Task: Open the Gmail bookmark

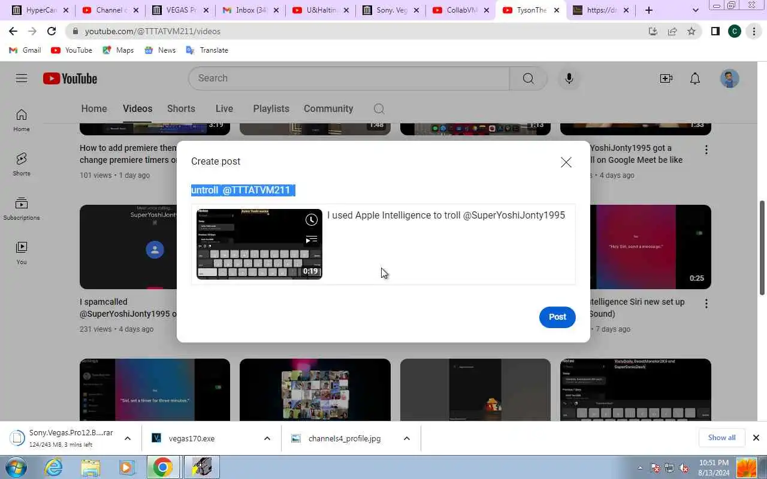Action: (x=25, y=50)
